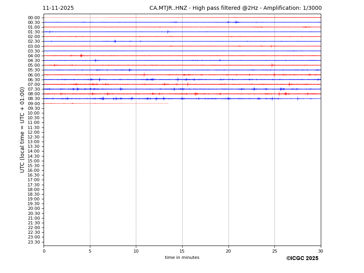Image resolution: width=364 pixels, height=273 pixels.
Task: Click the 10 tick on the x-axis
Action: coord(136,251)
